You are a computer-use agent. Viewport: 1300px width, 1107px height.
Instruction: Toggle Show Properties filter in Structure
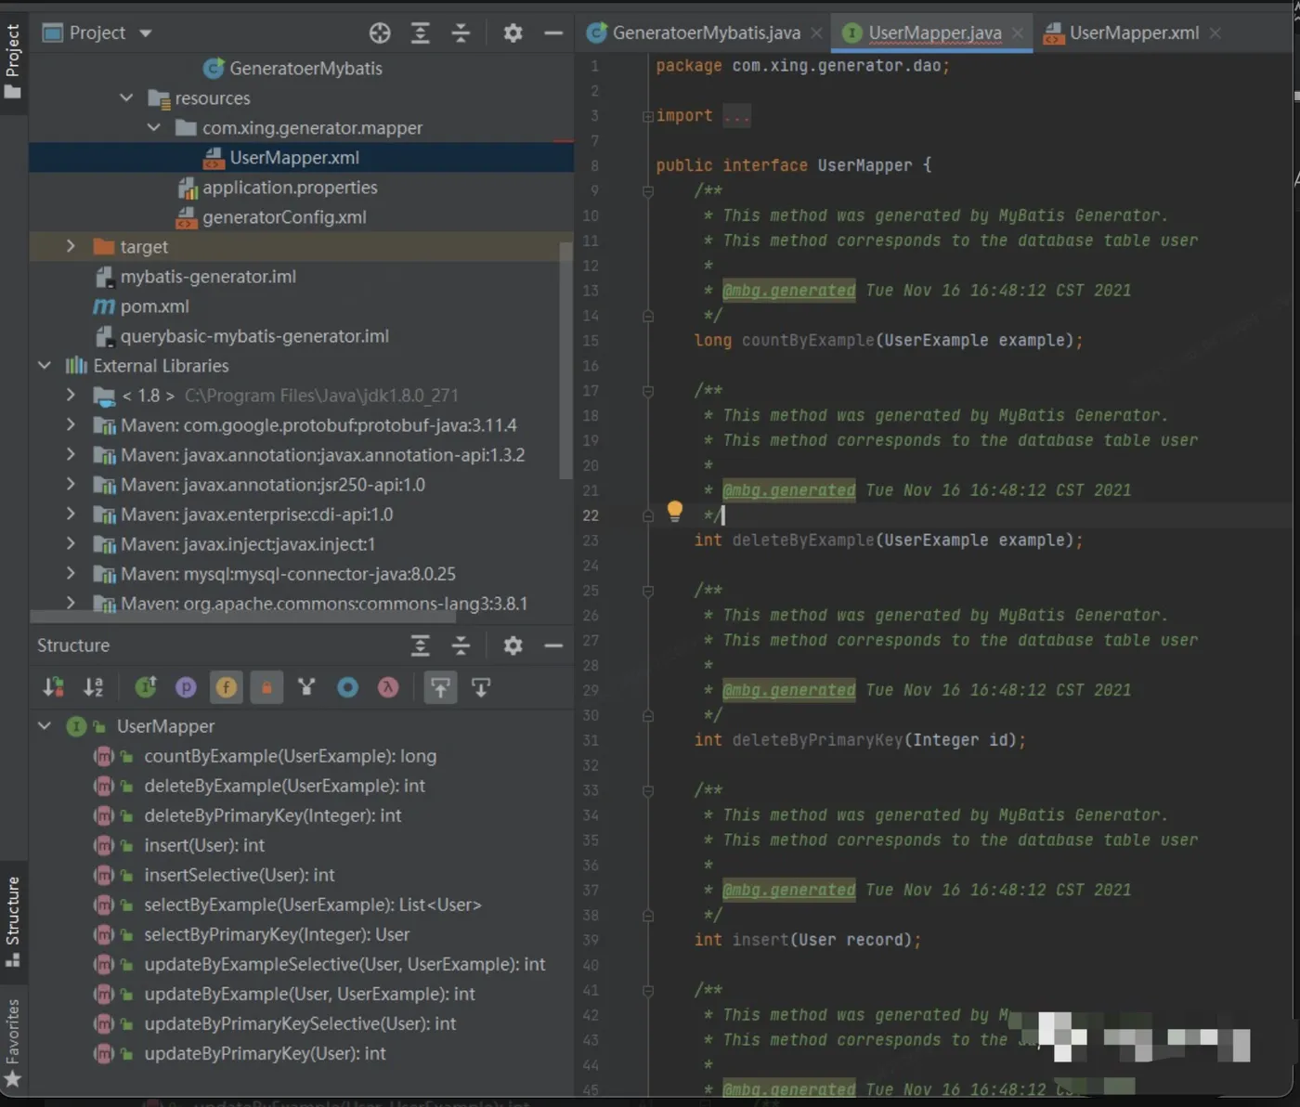click(x=186, y=687)
